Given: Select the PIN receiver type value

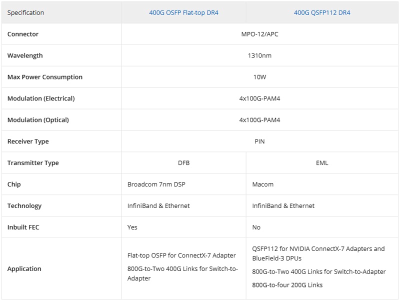Looking at the screenshot, I should click(x=259, y=141).
